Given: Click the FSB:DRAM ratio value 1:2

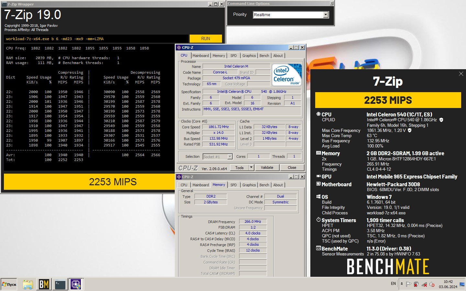Looking at the screenshot, I should click(x=253, y=228).
